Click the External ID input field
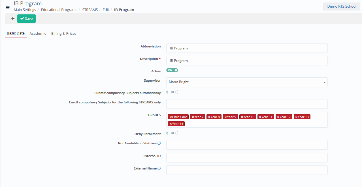The width and height of the screenshot is (362, 187). (247, 158)
